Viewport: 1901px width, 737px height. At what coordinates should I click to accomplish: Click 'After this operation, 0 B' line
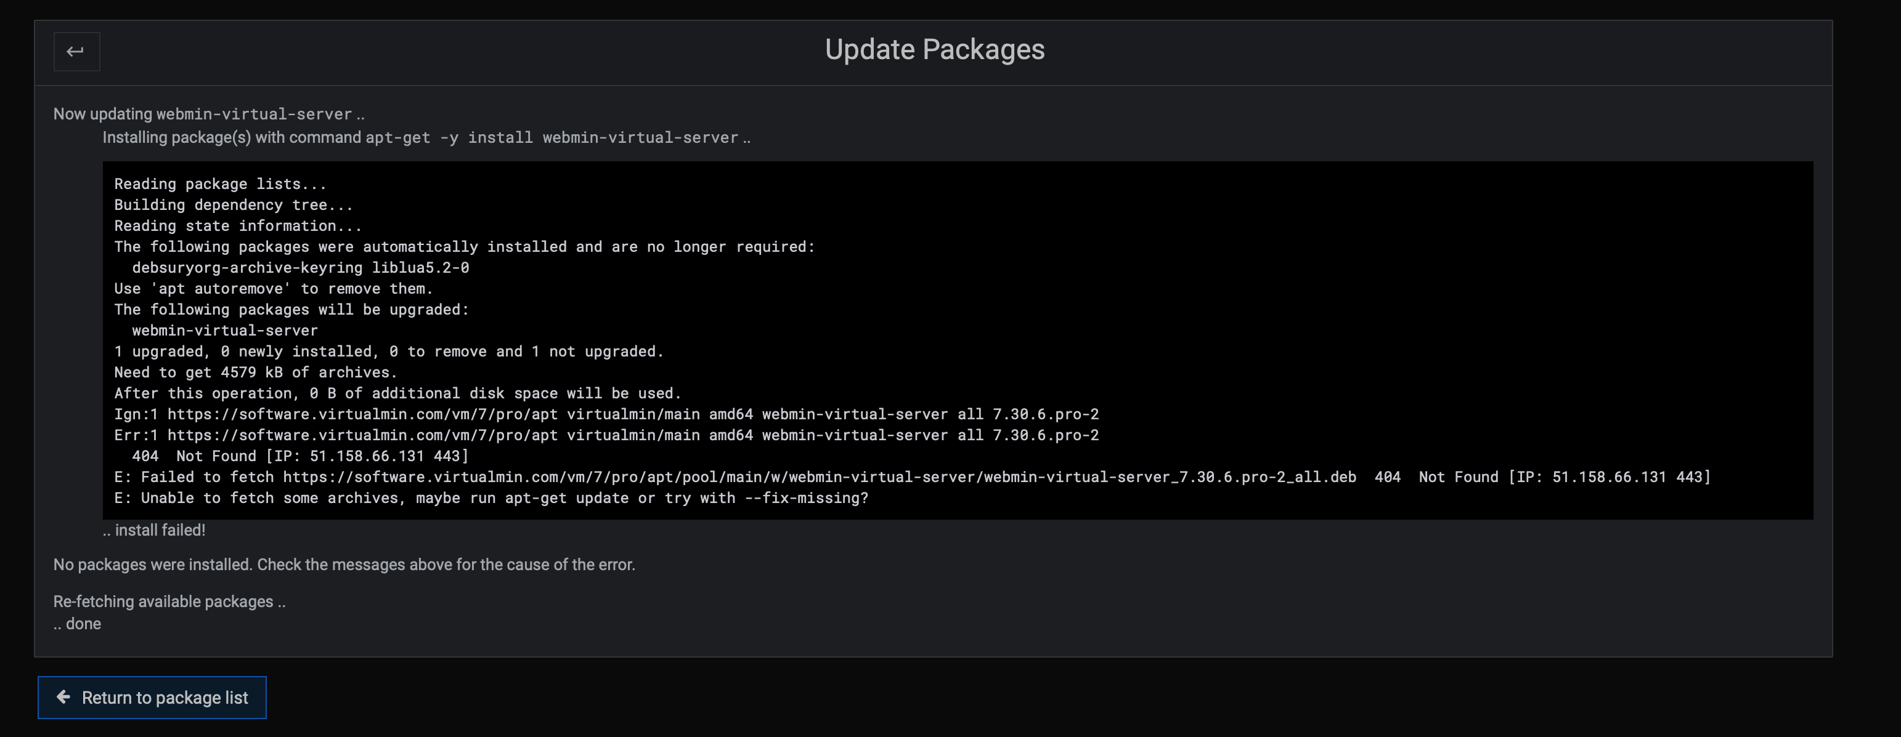pyautogui.click(x=398, y=393)
